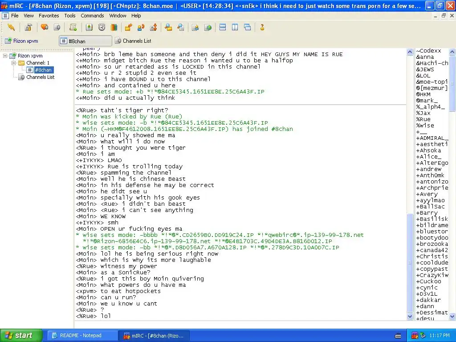The height and width of the screenshot is (342, 456).
Task: Click the mIRC tray icon in system tray
Action: pos(415,335)
